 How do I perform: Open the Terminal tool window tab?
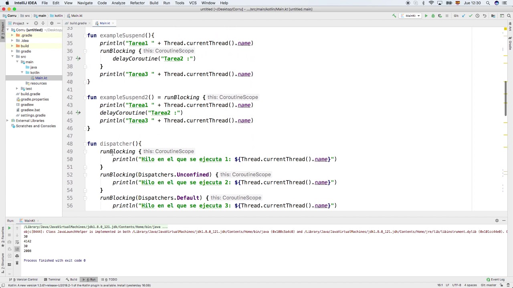[52, 280]
